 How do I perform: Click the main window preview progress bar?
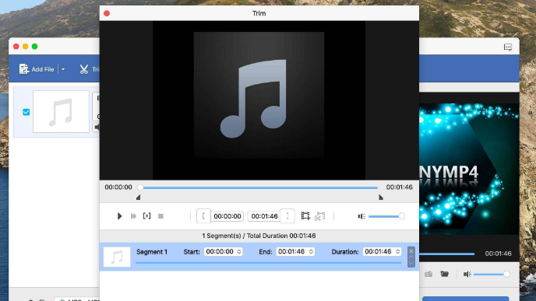tap(446, 254)
